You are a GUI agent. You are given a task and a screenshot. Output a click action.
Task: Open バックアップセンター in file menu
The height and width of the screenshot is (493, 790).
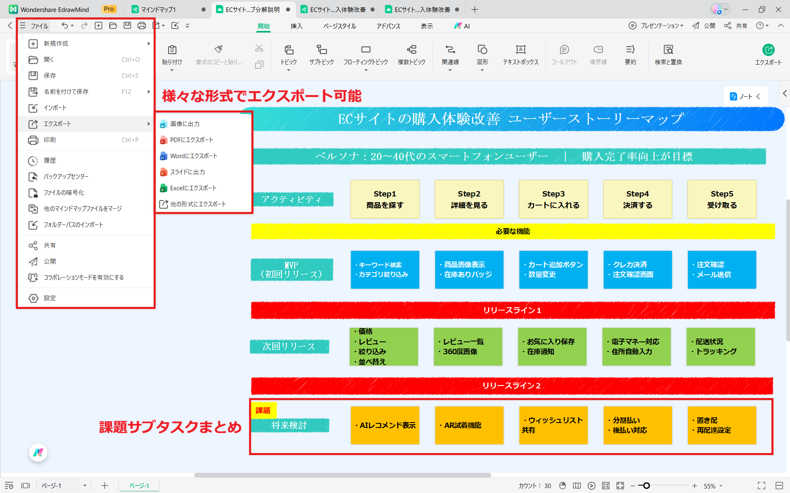click(x=86, y=176)
